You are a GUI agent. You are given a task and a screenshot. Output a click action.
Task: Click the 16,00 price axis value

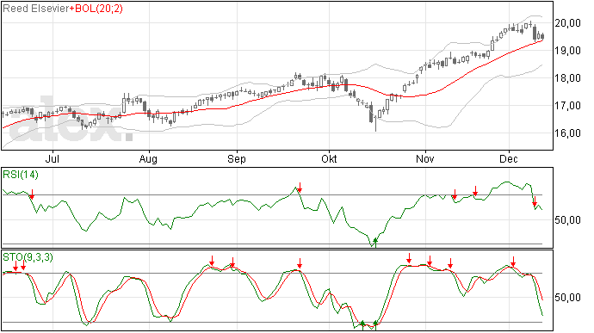click(568, 133)
